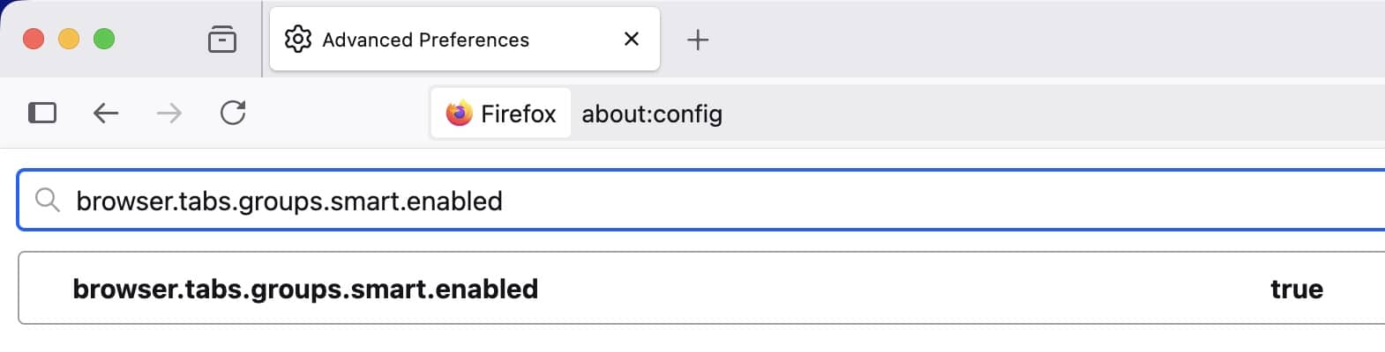Click inside the preference name search field
The width and height of the screenshot is (1385, 352).
(x=706, y=201)
